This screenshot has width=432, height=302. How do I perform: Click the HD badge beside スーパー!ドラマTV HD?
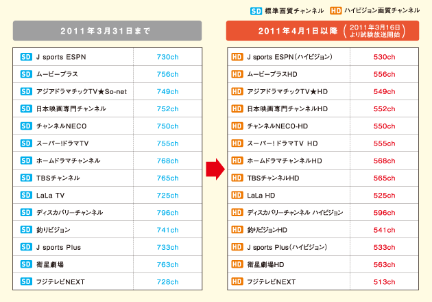237,143
